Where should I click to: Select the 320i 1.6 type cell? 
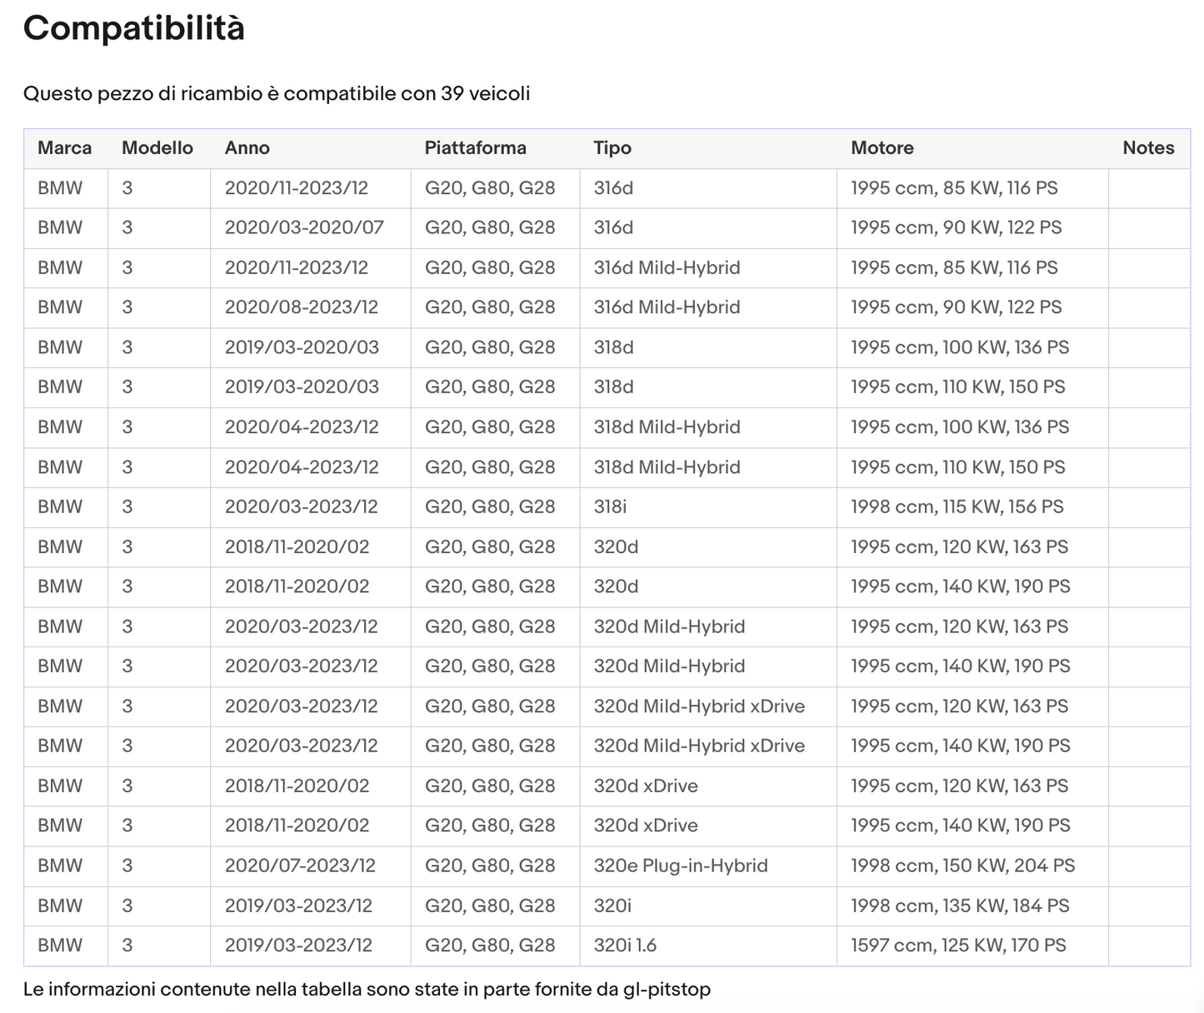pyautogui.click(x=708, y=946)
